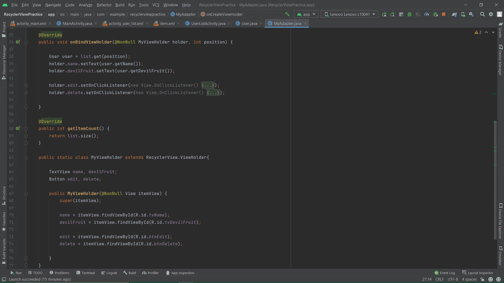504x283 pixels.
Task: Open the Profiler tool window
Action: pos(150,273)
